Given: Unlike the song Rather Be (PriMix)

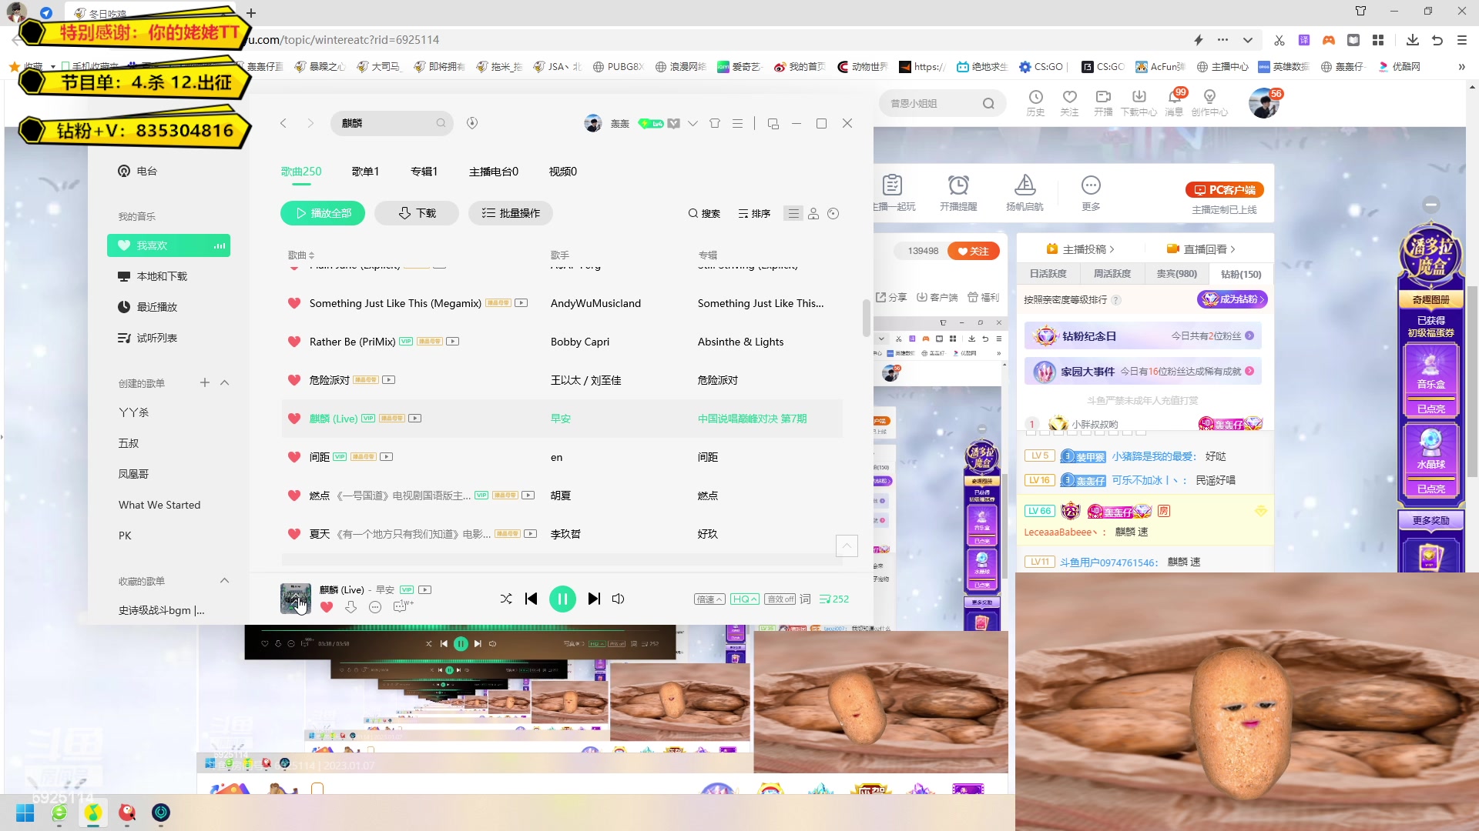Looking at the screenshot, I should [294, 342].
